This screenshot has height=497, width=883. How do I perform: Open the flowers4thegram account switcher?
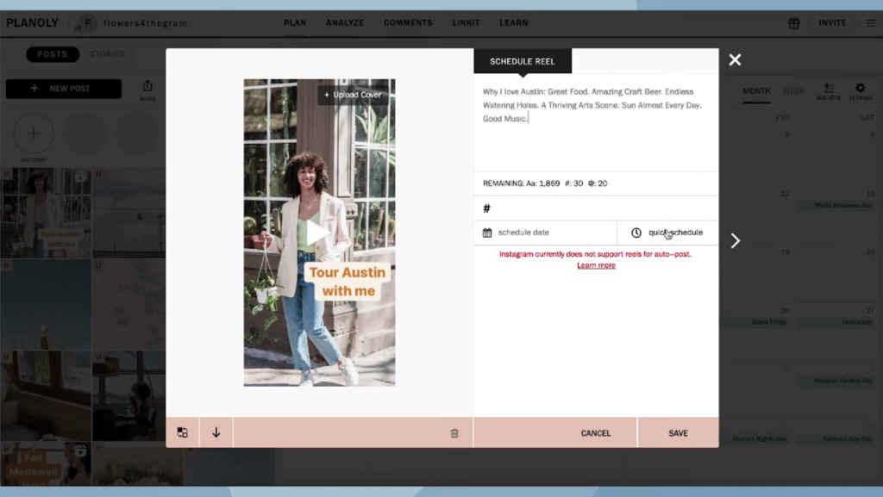(x=132, y=23)
